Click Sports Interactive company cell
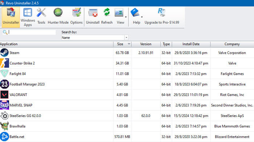 point(232,84)
